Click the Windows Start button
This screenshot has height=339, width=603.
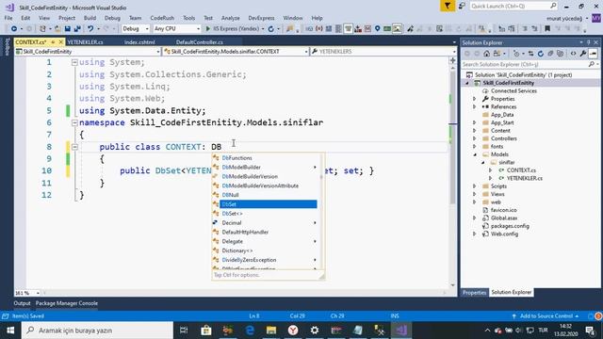click(10, 331)
